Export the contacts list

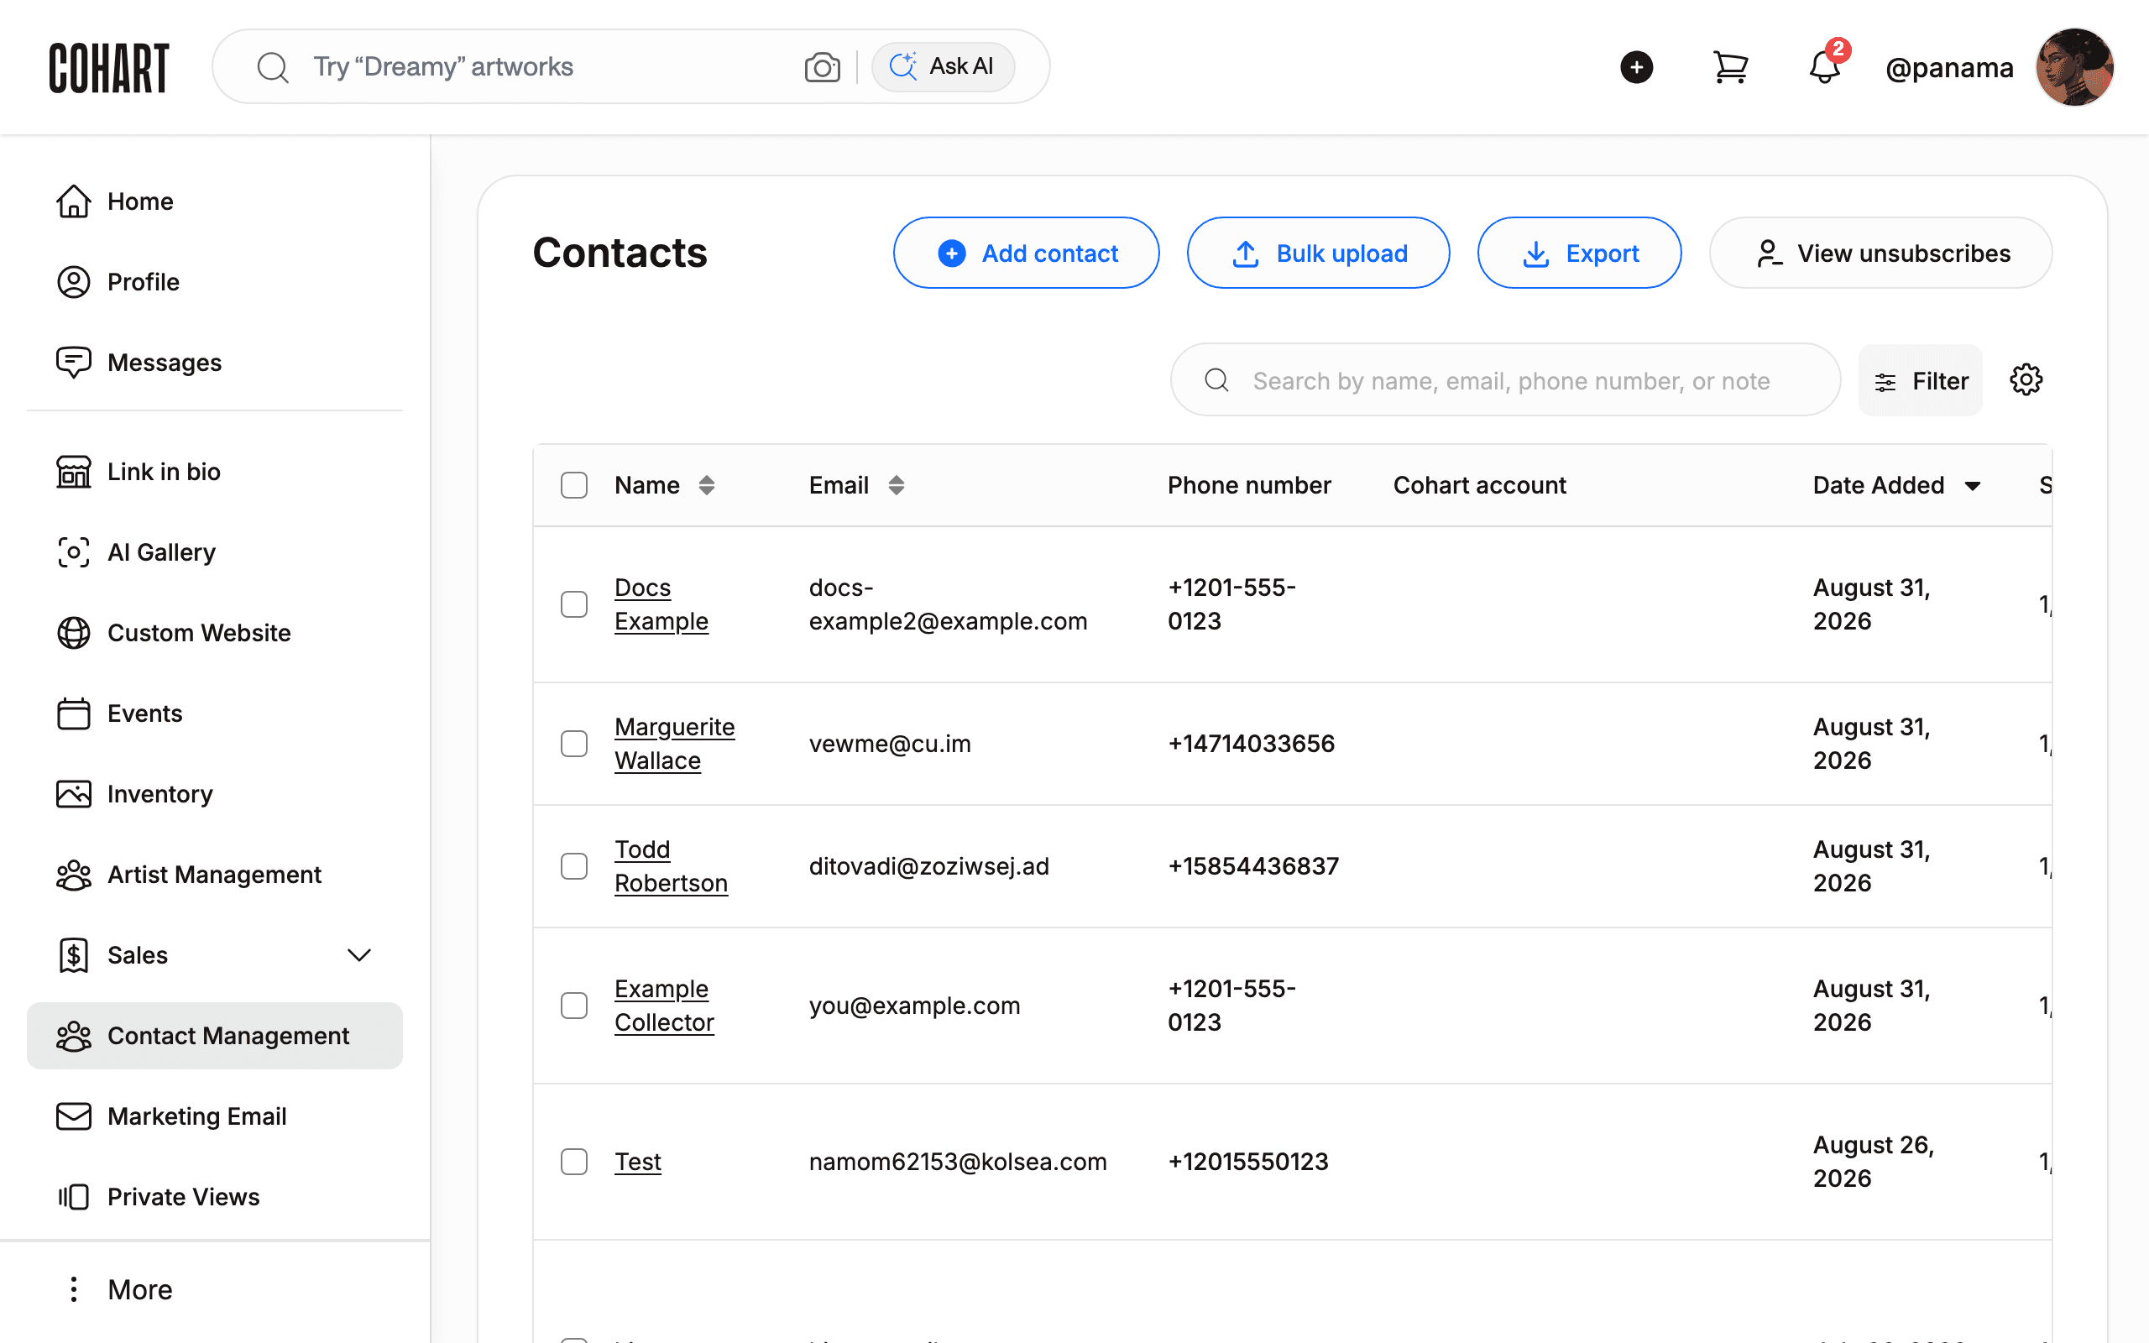(x=1579, y=253)
